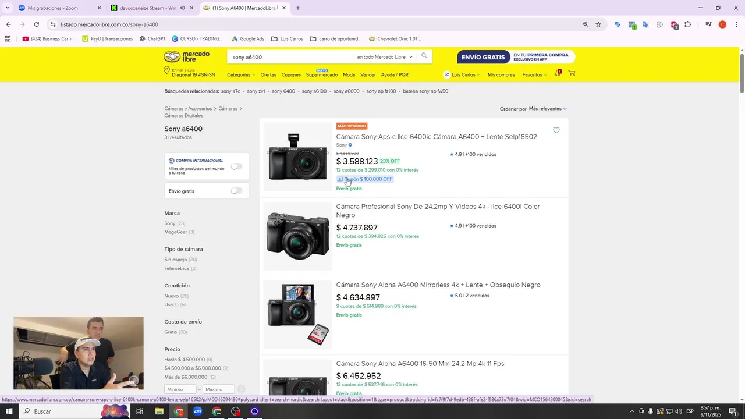The height and width of the screenshot is (419, 745).
Task: Open ChatGPT bookmark
Action: (x=152, y=39)
